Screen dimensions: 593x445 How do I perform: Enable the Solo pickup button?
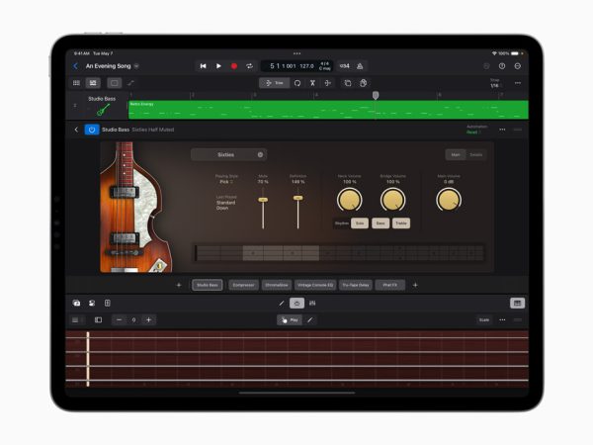tap(360, 222)
